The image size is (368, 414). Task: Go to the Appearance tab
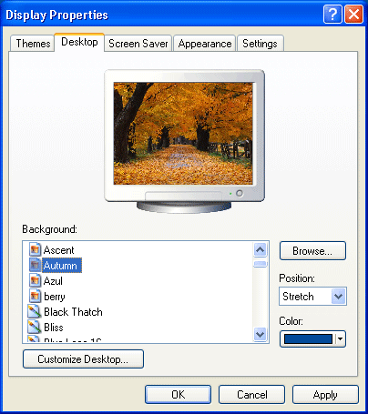click(205, 44)
